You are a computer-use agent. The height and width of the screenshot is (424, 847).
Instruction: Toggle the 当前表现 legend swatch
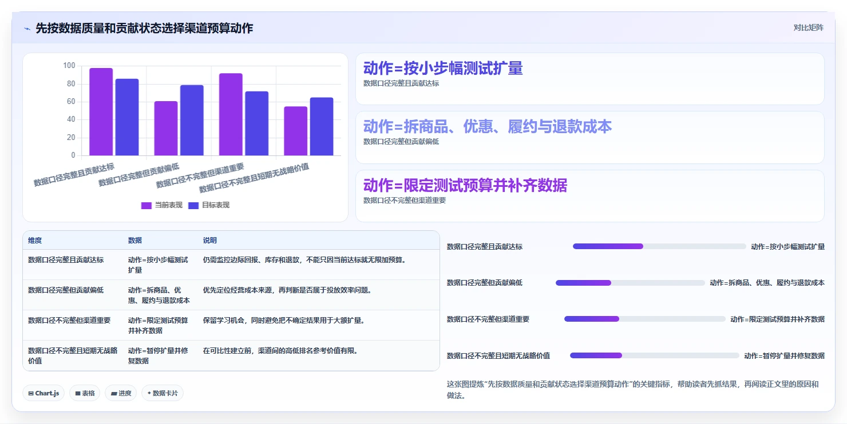pos(147,205)
